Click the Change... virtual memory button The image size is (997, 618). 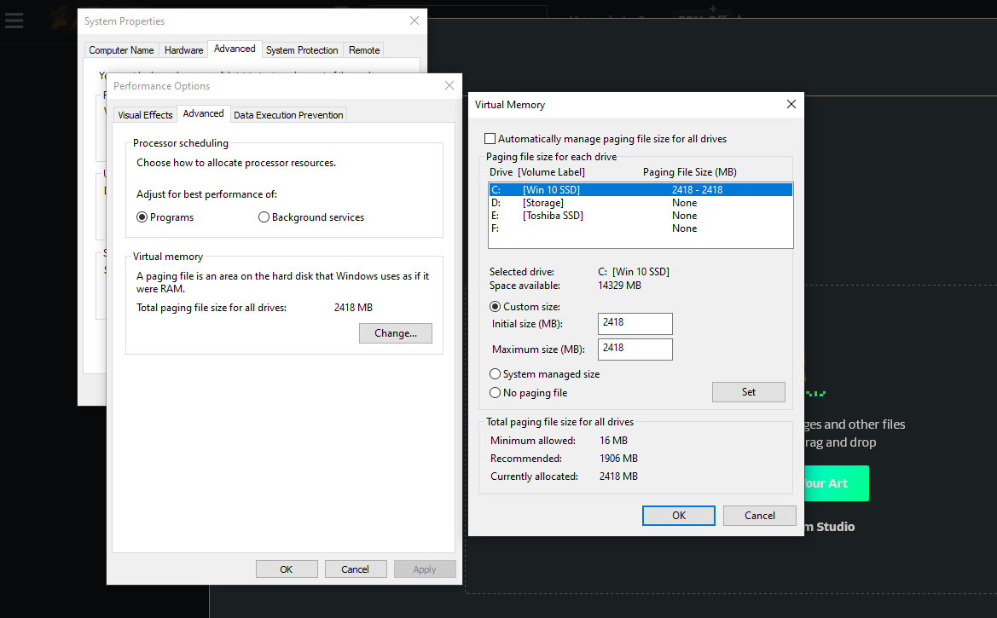tap(396, 333)
